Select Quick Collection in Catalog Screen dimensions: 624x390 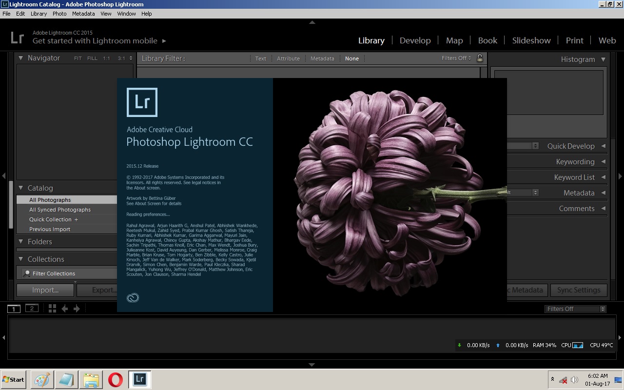coord(67,219)
